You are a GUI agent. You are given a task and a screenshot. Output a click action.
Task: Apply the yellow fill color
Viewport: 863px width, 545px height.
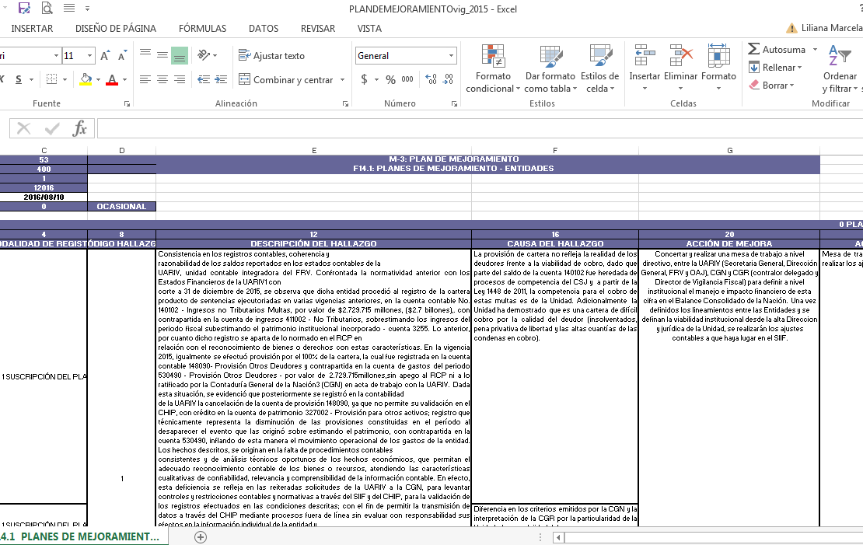(86, 80)
